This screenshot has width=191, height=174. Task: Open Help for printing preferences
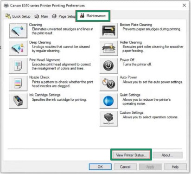coord(175,167)
